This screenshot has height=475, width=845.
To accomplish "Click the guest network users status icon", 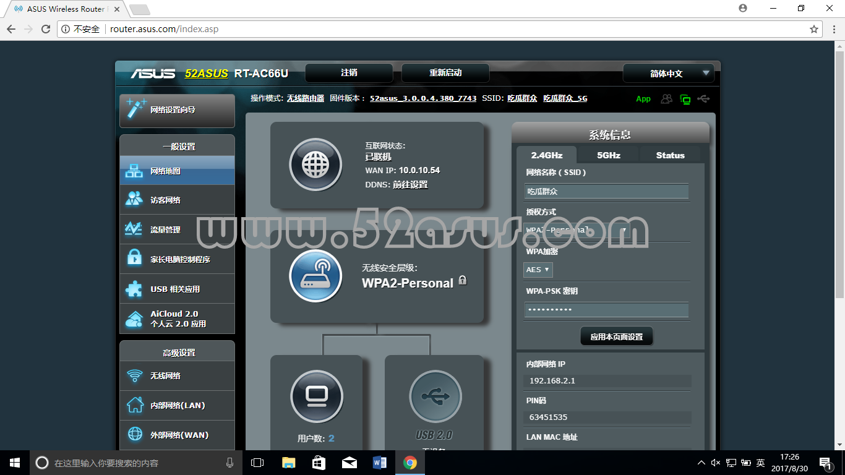I will pos(666,99).
